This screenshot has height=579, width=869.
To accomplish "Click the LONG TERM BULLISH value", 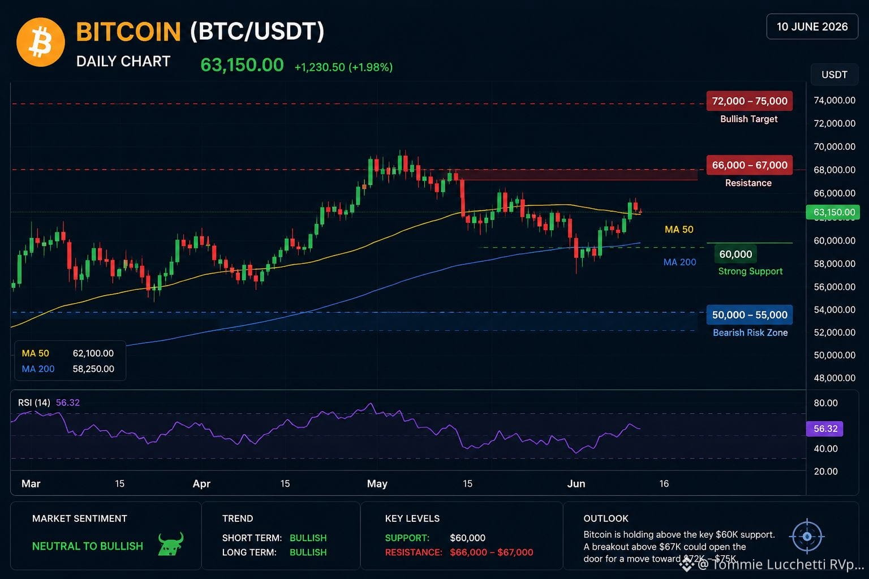I will coord(308,552).
